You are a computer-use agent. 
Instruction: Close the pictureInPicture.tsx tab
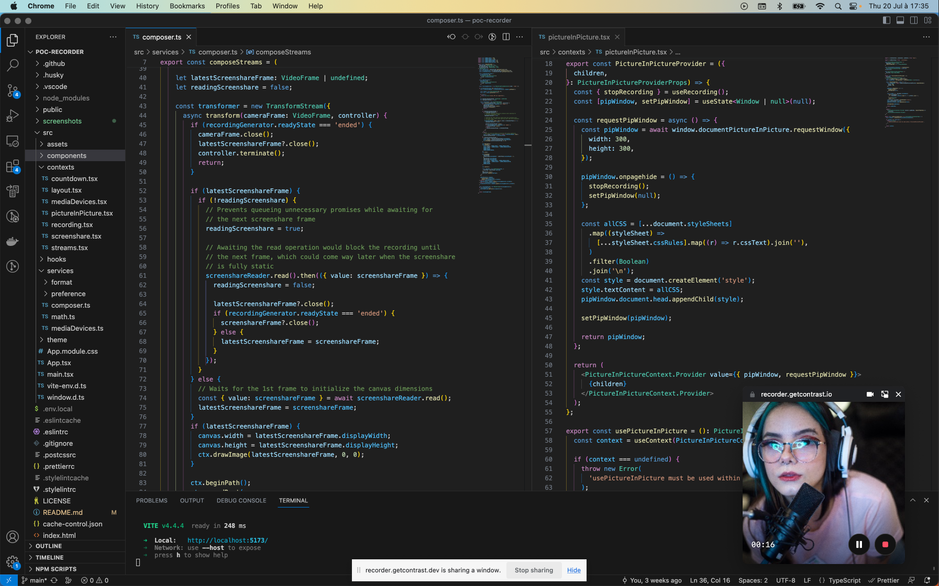pos(617,37)
